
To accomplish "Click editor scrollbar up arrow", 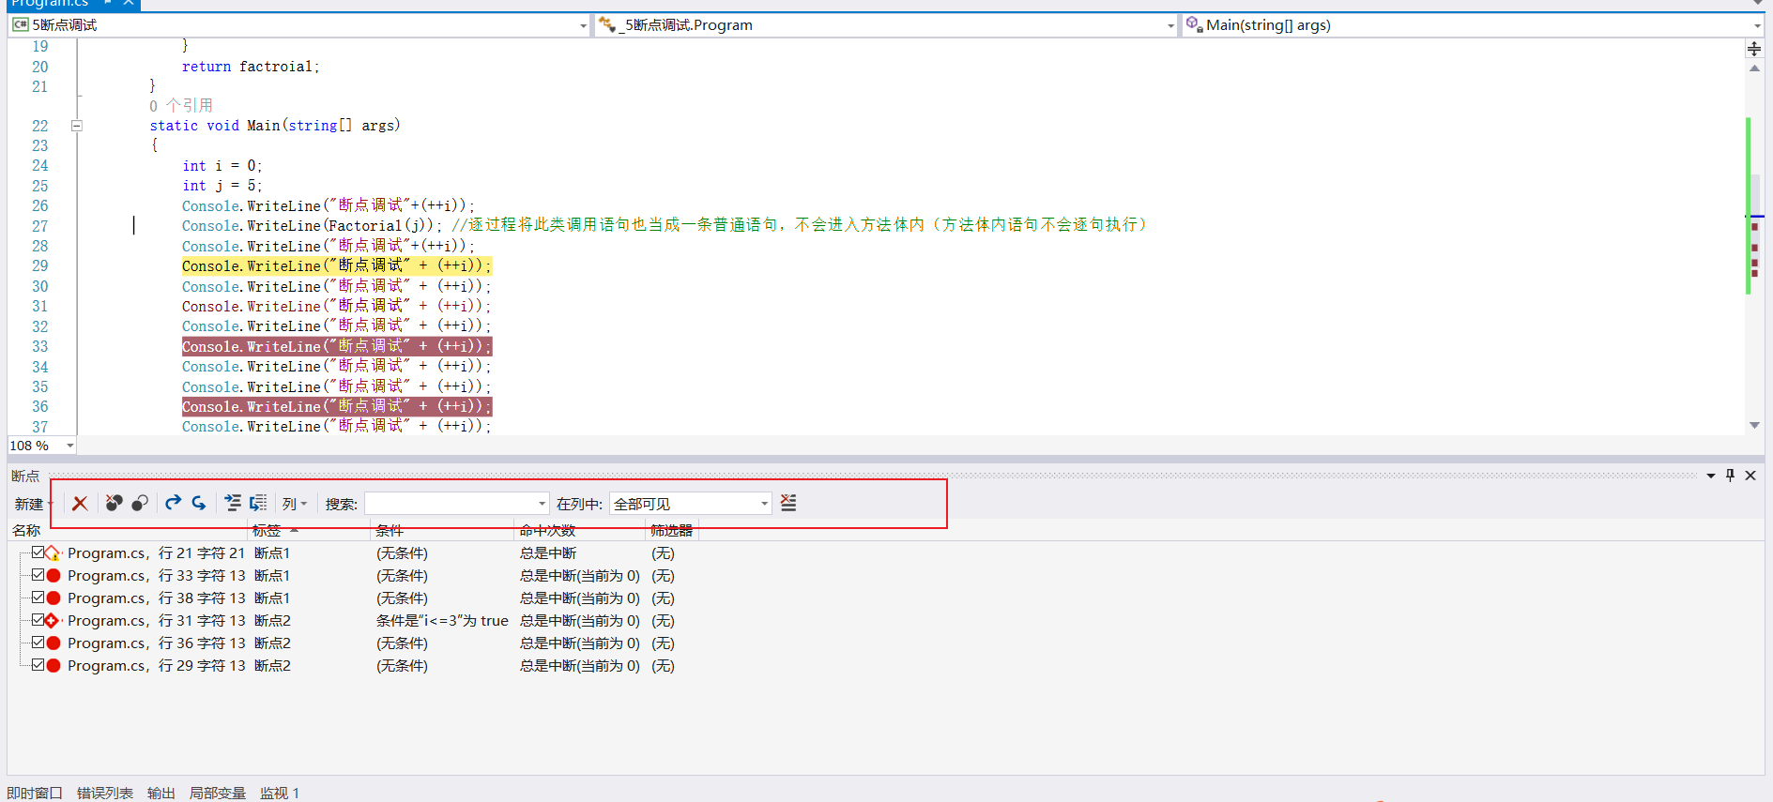I will [x=1754, y=68].
